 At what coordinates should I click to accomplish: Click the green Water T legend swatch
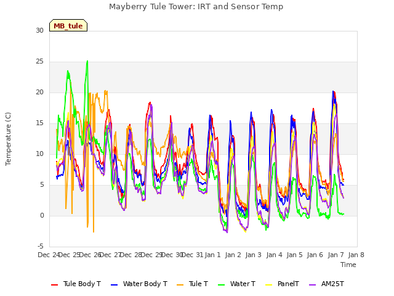pos(221,285)
